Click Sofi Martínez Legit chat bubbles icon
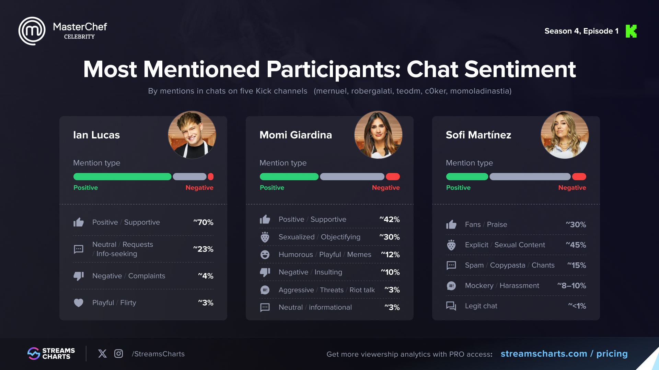 451,306
